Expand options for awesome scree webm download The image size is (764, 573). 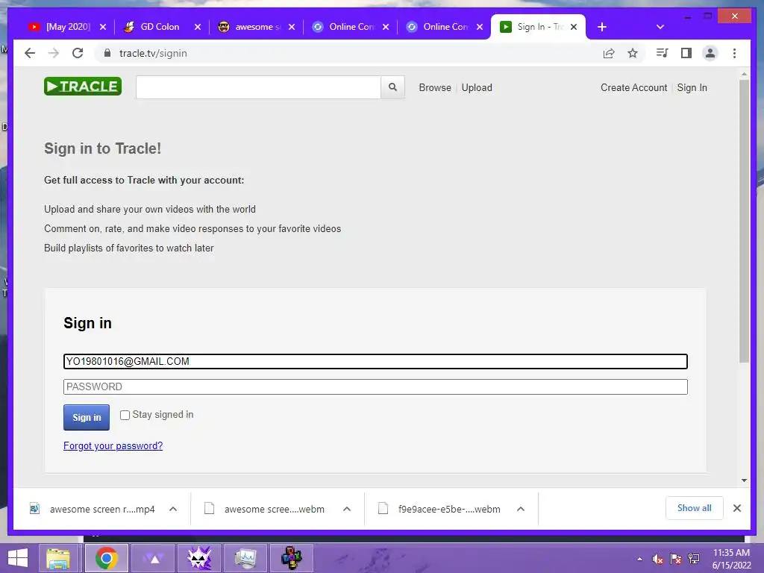(x=347, y=509)
